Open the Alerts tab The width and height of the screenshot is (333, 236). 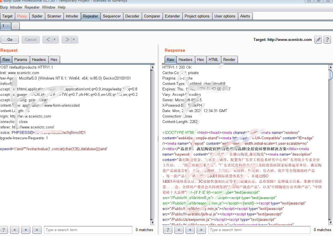click(x=245, y=16)
